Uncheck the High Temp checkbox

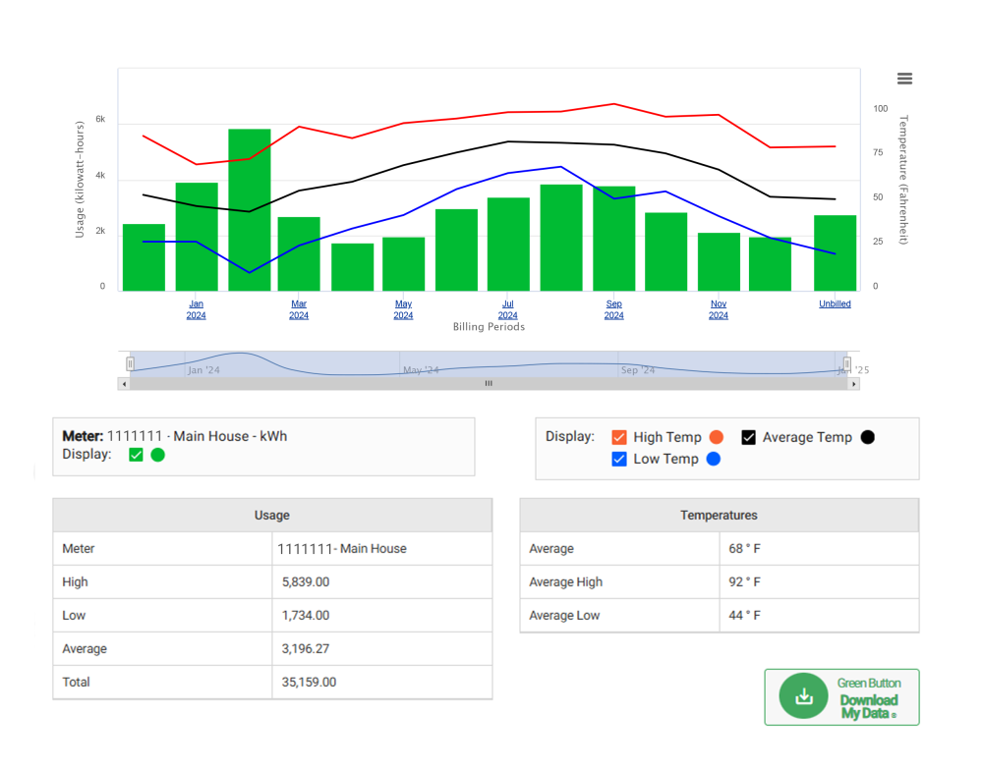click(619, 436)
